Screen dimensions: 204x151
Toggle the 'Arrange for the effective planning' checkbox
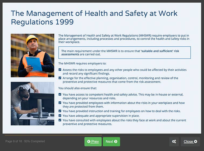point(60,78)
